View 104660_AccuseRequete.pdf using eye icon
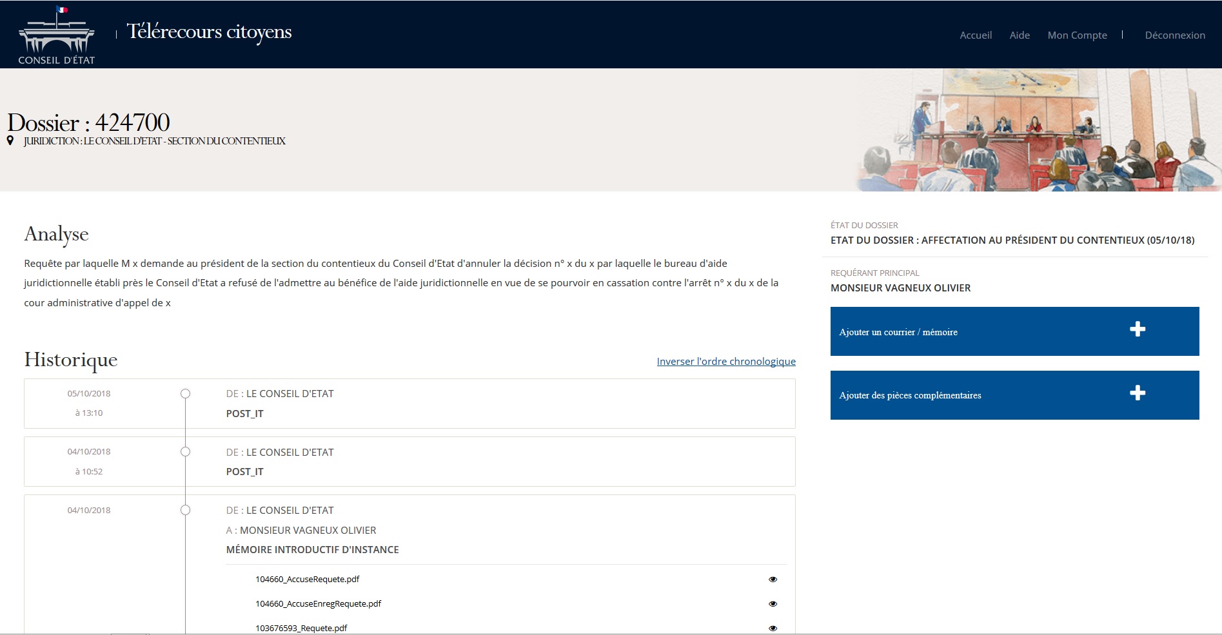 click(x=773, y=580)
